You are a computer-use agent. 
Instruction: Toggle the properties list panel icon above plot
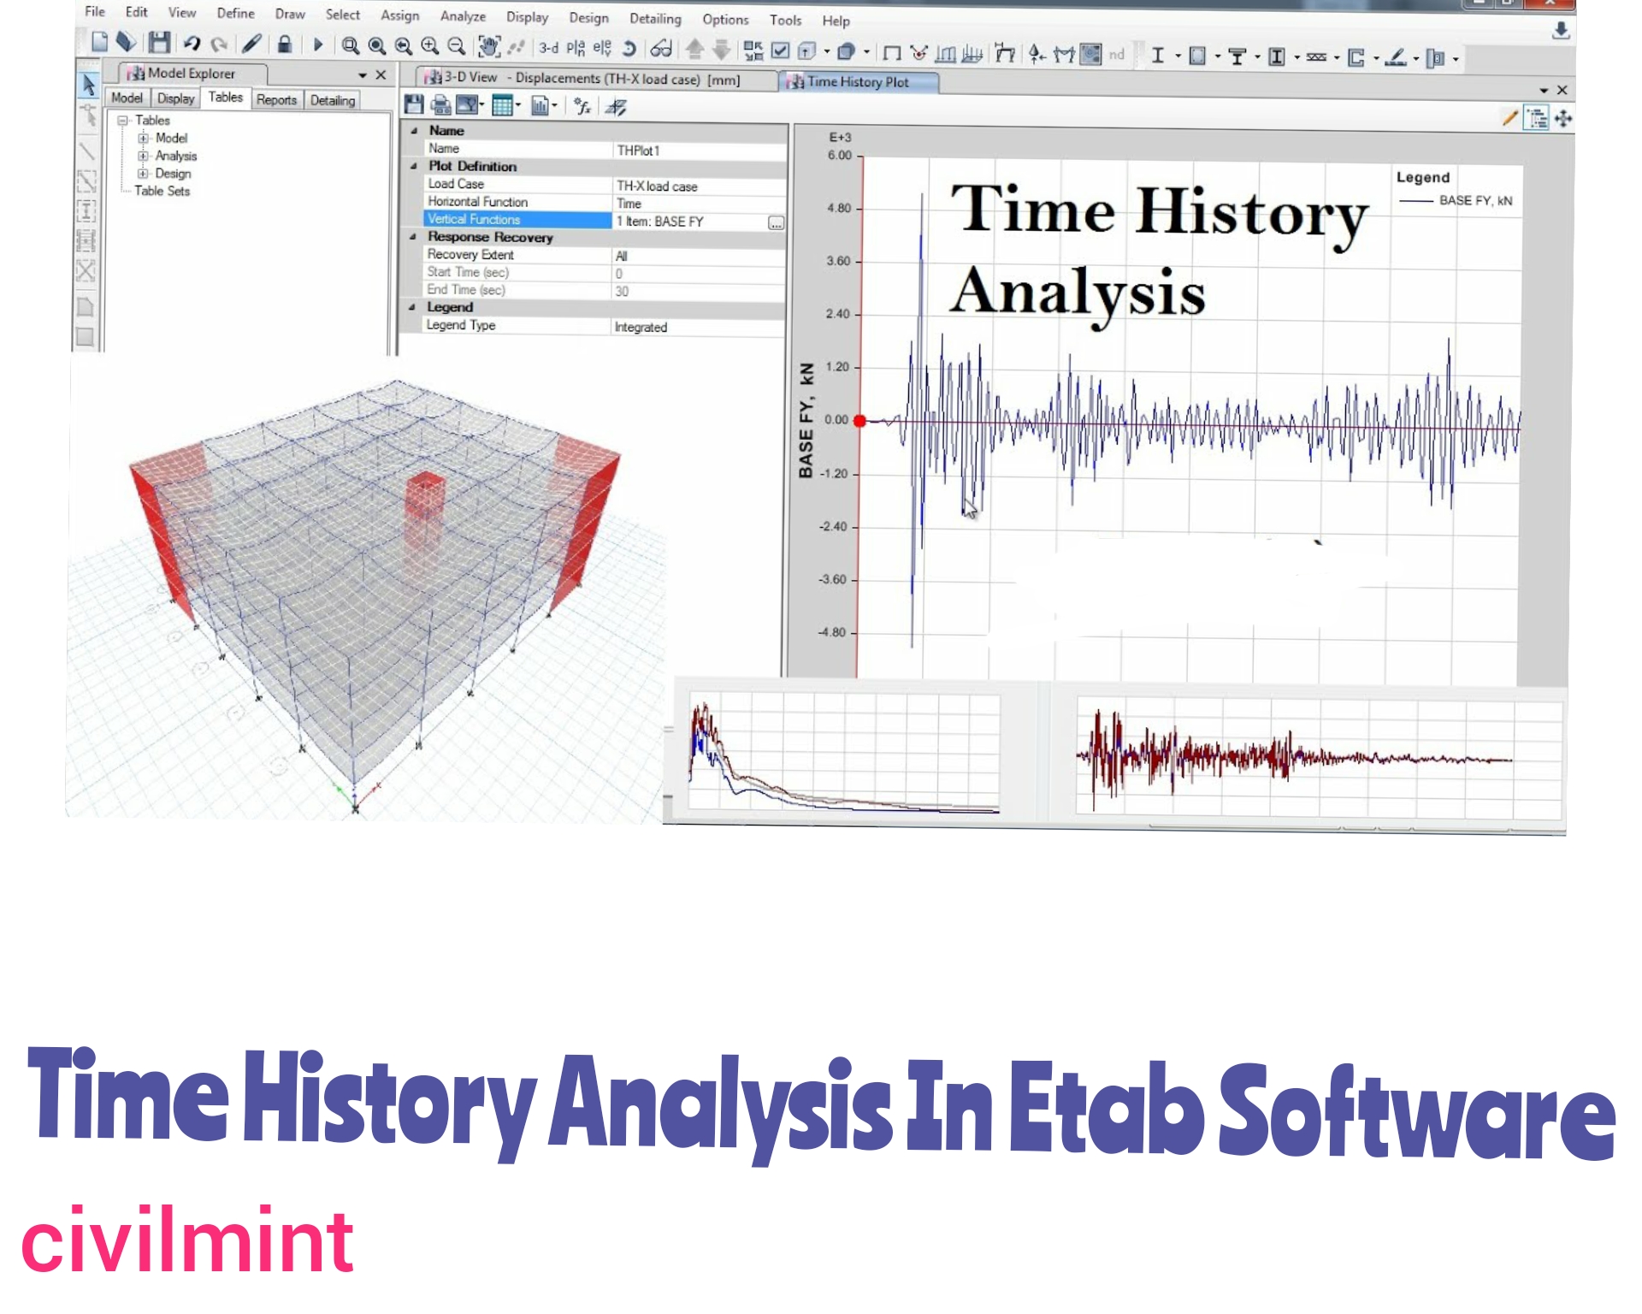[1537, 118]
